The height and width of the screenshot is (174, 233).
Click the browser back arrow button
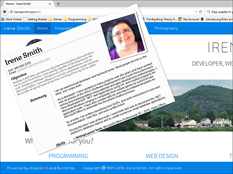(x=5, y=12)
